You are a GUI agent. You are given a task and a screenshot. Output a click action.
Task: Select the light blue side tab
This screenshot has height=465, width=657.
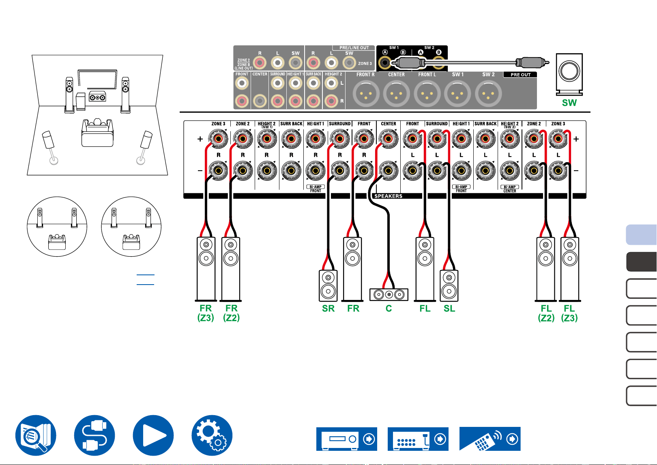[642, 235]
